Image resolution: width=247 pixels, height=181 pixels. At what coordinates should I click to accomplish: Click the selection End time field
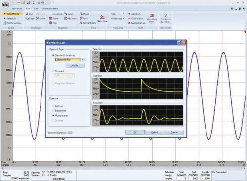[x=194, y=175]
